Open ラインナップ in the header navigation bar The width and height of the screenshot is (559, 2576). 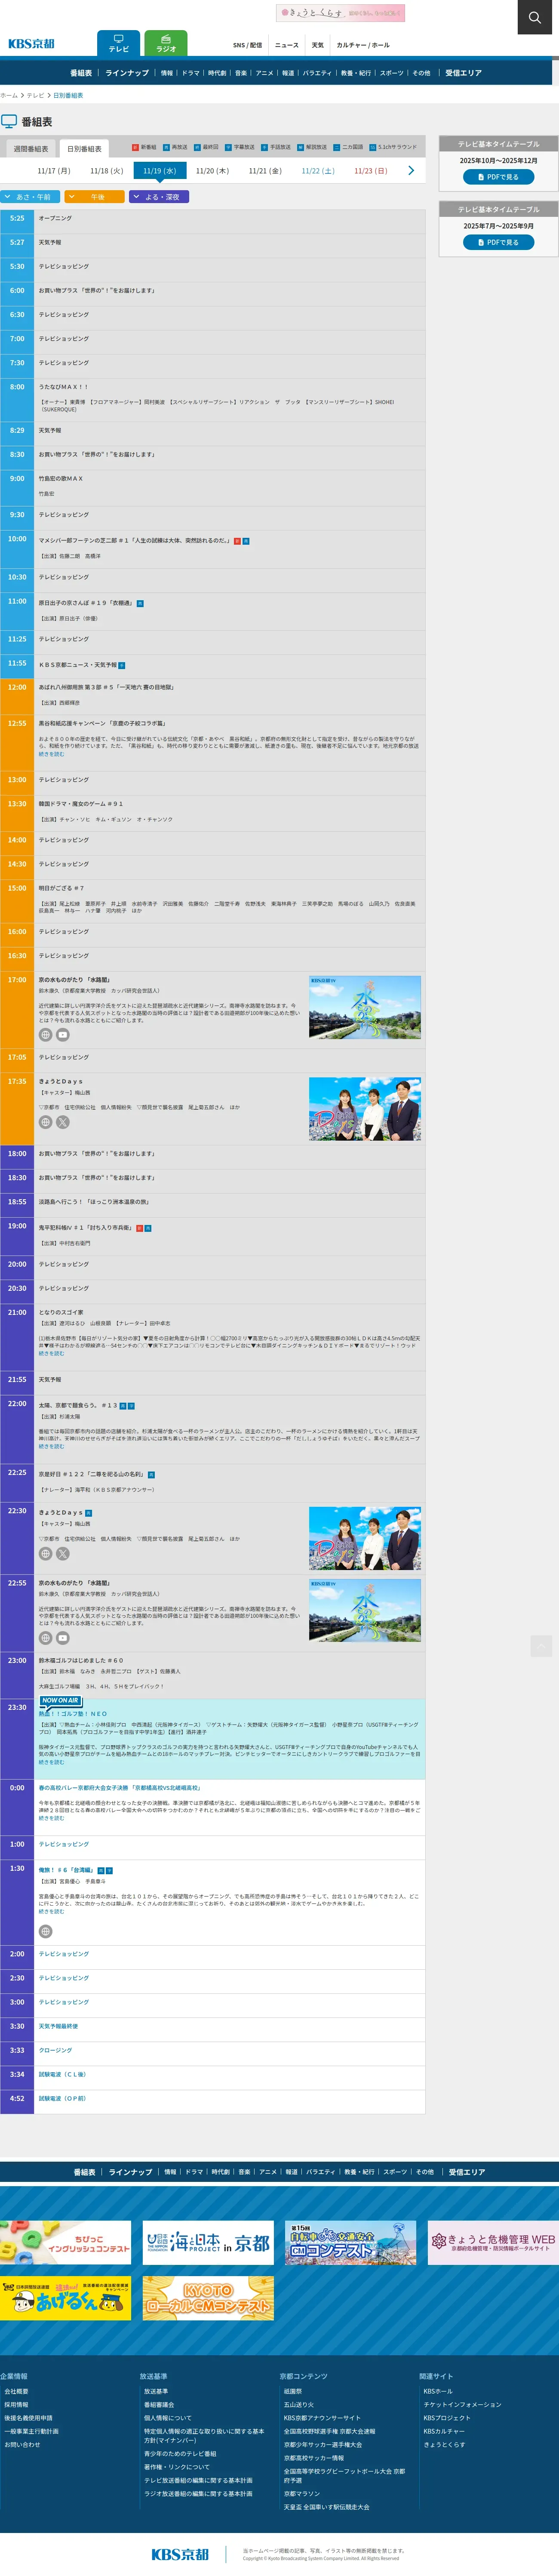[127, 73]
